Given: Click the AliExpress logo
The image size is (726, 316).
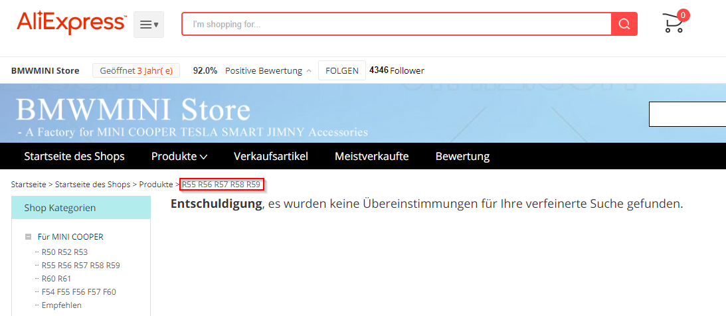Looking at the screenshot, I should pos(71,23).
